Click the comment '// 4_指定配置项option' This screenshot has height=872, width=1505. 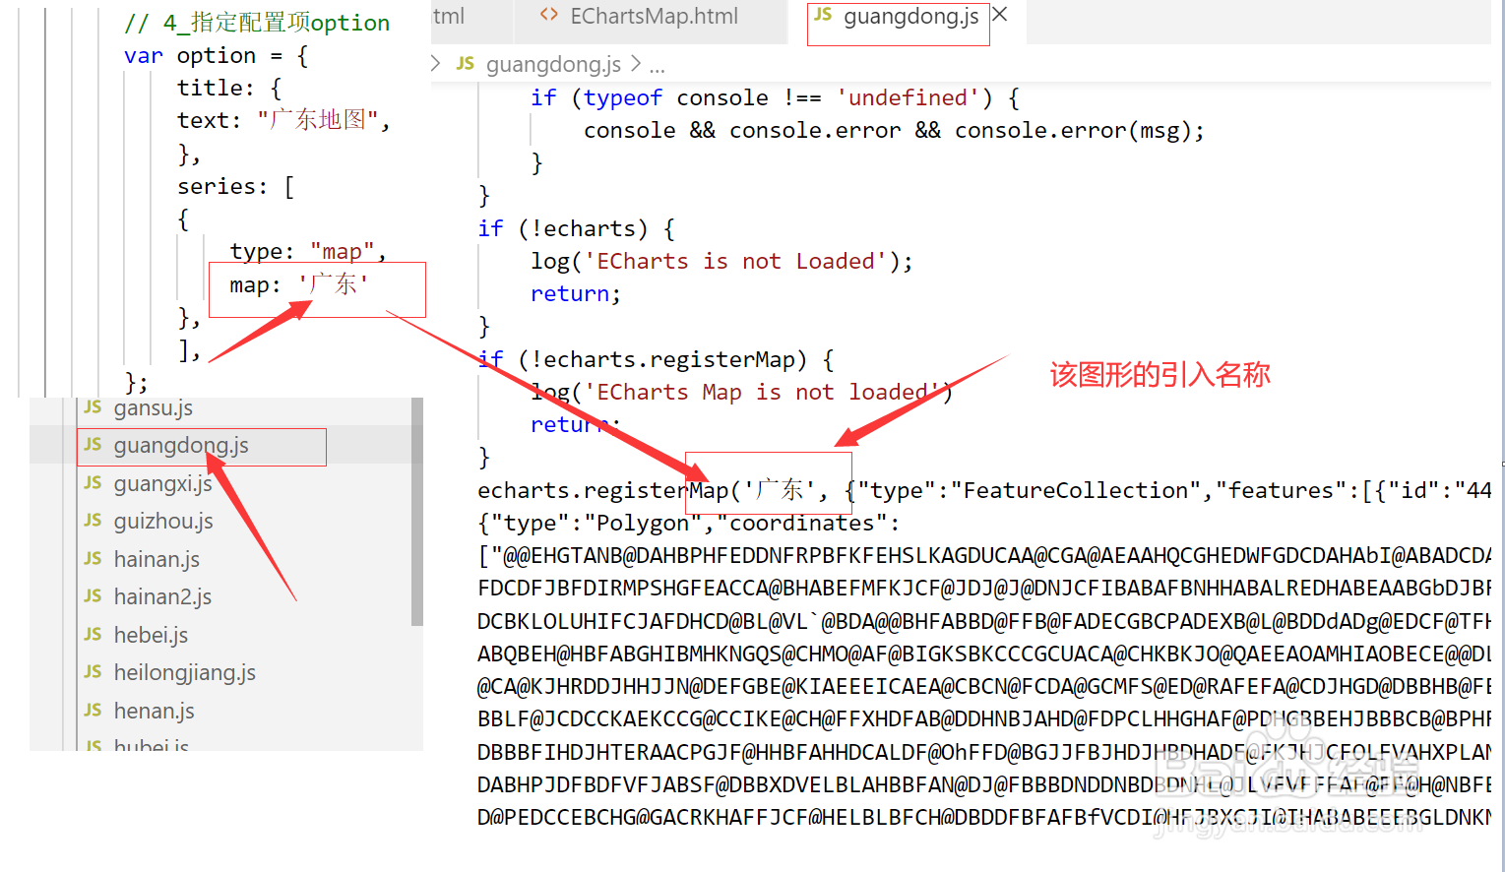(x=257, y=23)
